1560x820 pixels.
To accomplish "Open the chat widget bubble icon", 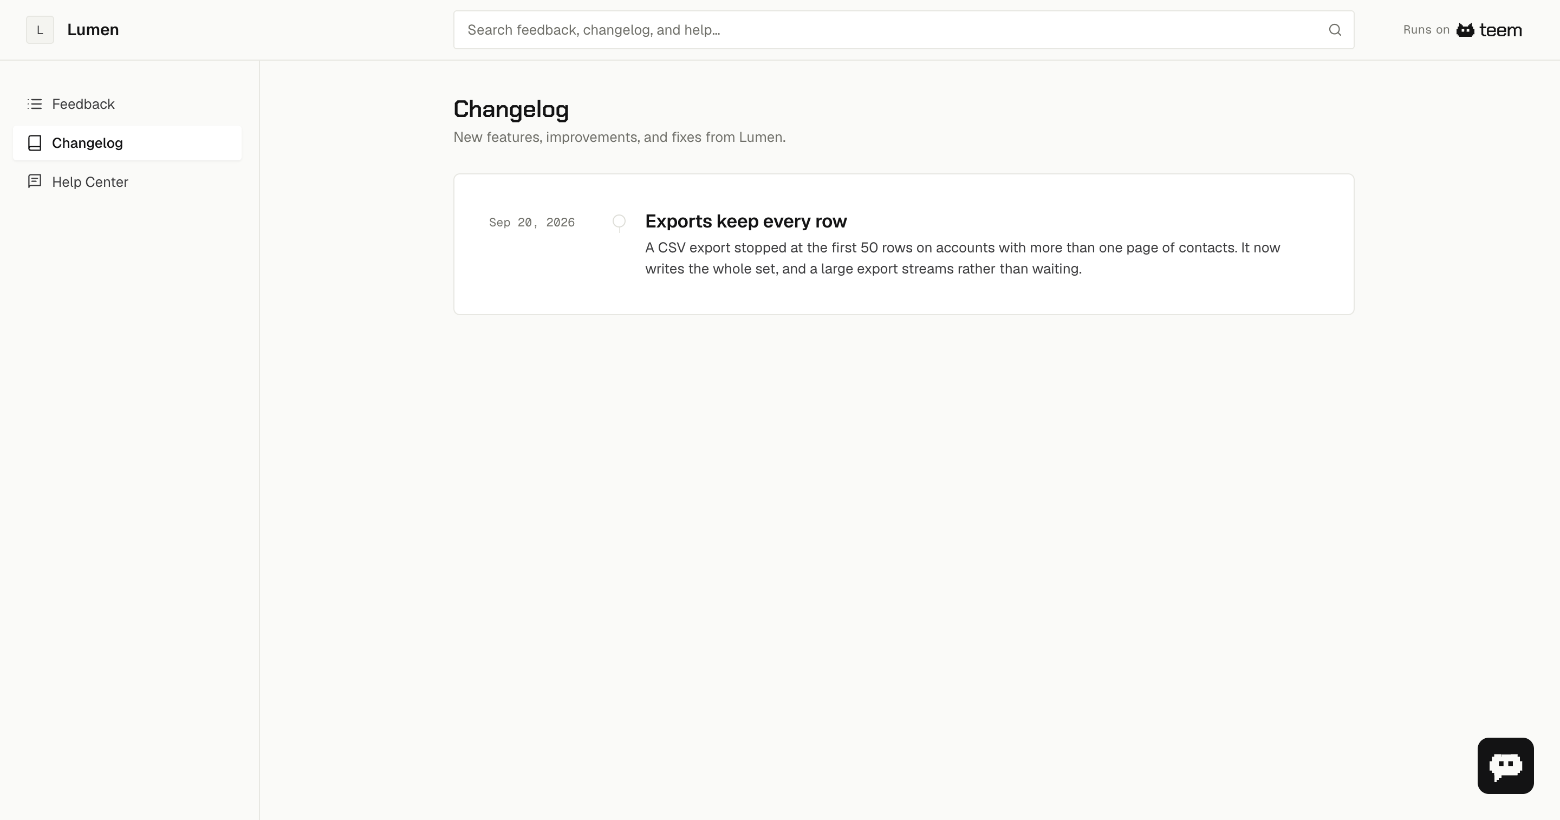I will [1505, 765].
